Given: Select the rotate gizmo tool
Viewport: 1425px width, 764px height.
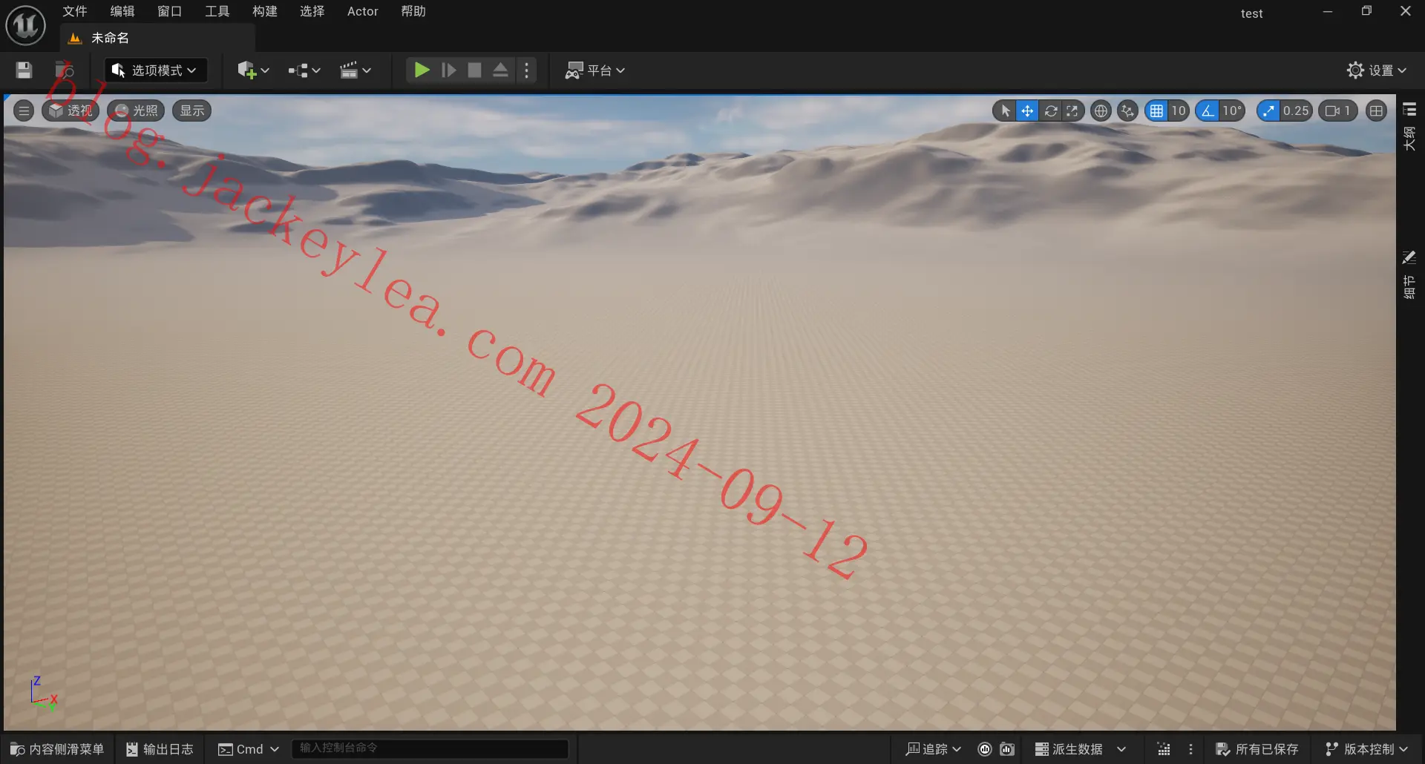Looking at the screenshot, I should [x=1050, y=111].
